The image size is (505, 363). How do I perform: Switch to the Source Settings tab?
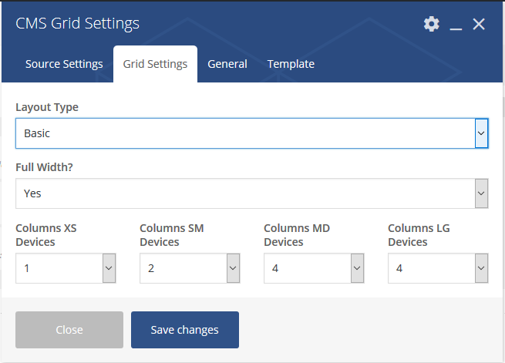pos(64,64)
